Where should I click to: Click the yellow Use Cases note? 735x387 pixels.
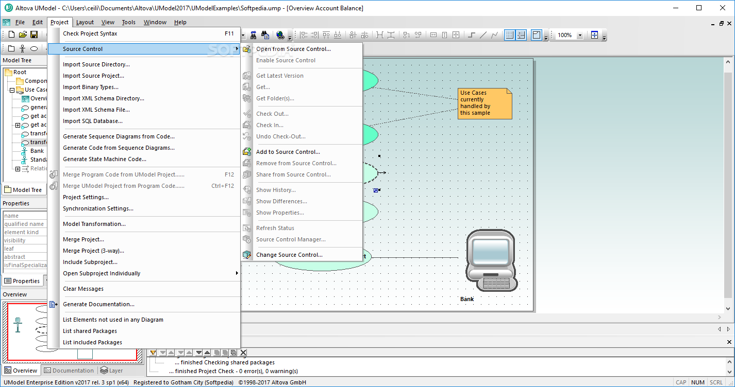click(485, 103)
